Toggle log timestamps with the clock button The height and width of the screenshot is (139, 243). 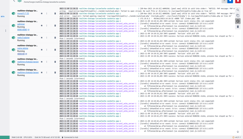pos(238,21)
